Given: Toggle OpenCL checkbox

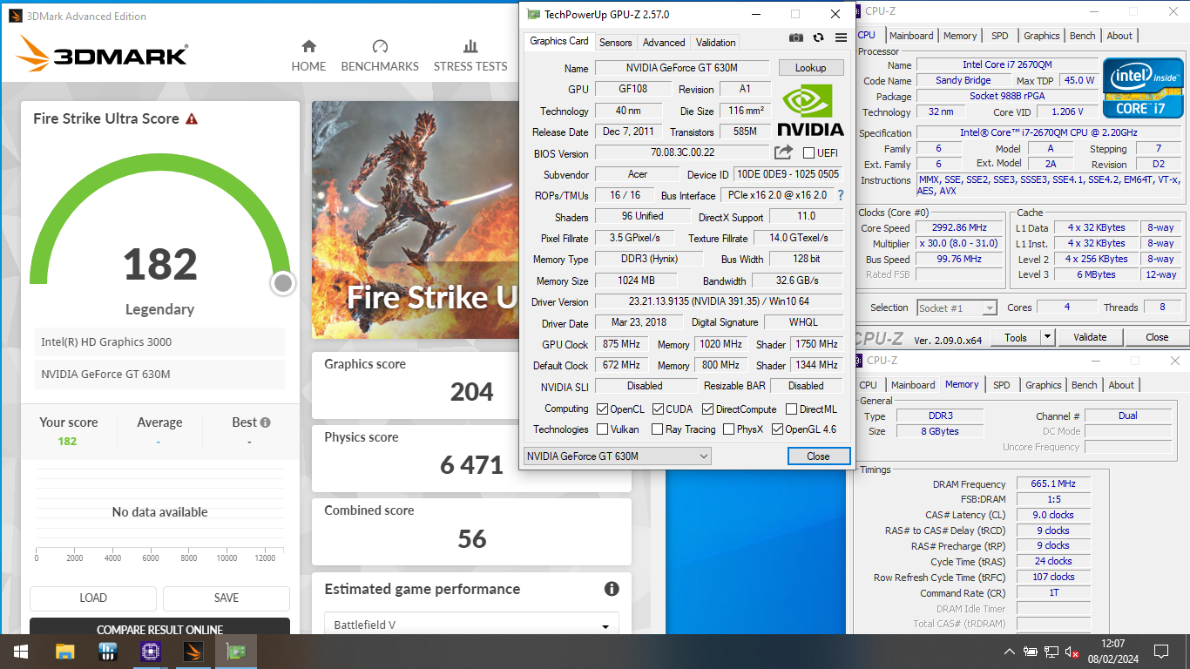Looking at the screenshot, I should click(x=602, y=409).
